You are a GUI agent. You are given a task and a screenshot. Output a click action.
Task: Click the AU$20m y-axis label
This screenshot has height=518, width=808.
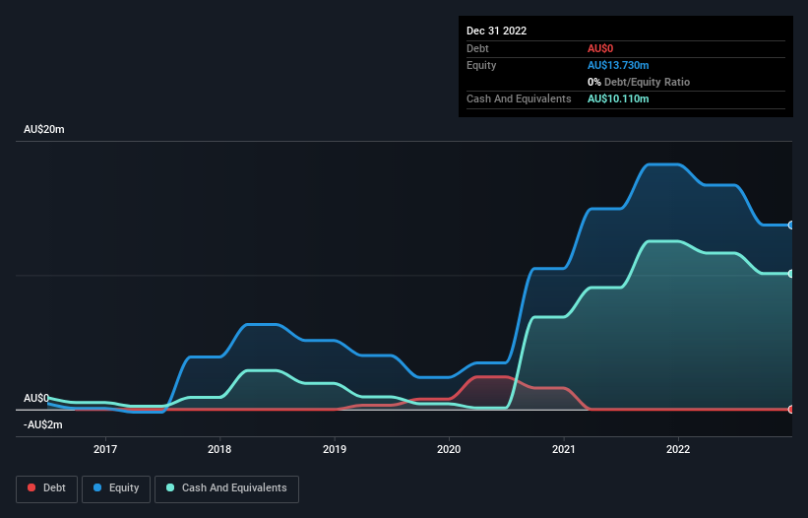[44, 129]
